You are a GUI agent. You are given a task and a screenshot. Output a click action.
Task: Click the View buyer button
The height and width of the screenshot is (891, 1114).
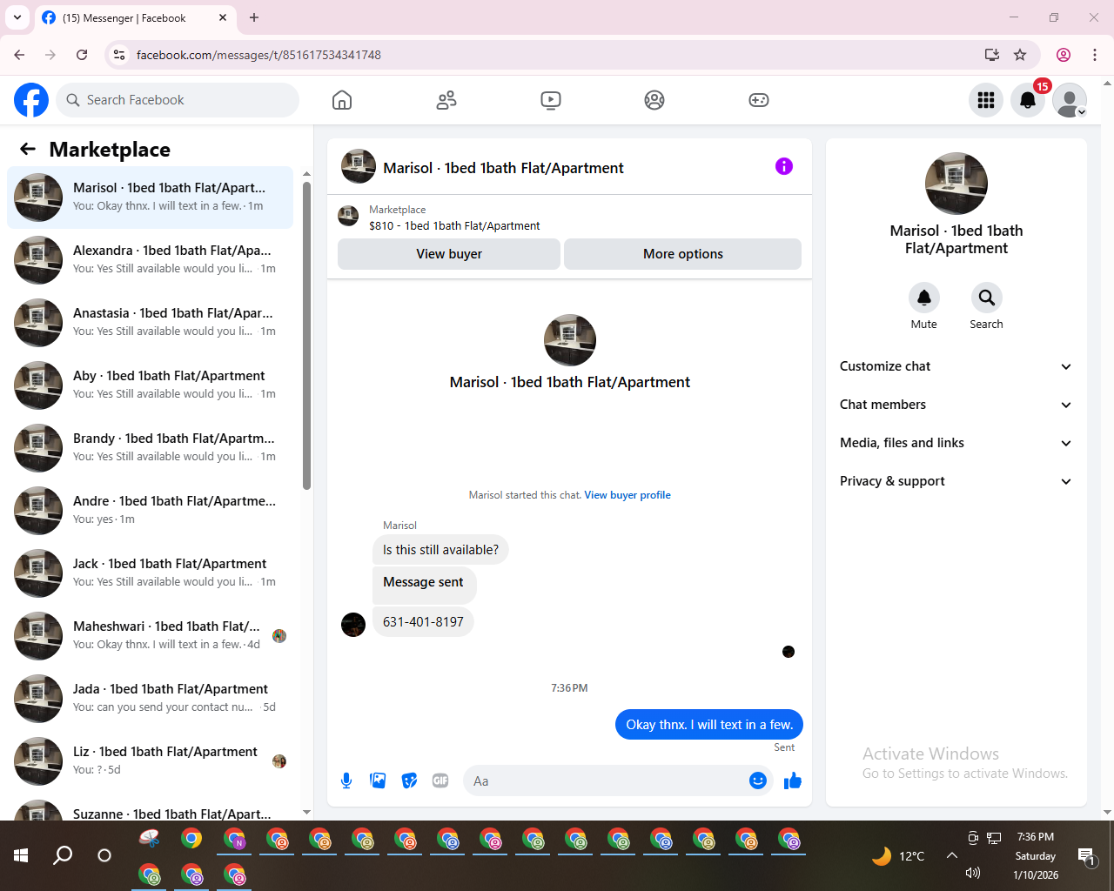[449, 254]
